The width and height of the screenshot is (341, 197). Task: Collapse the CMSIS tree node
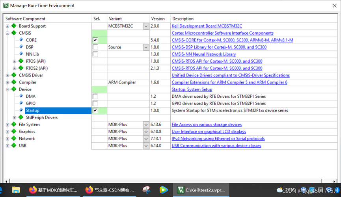pyautogui.click(x=7, y=33)
